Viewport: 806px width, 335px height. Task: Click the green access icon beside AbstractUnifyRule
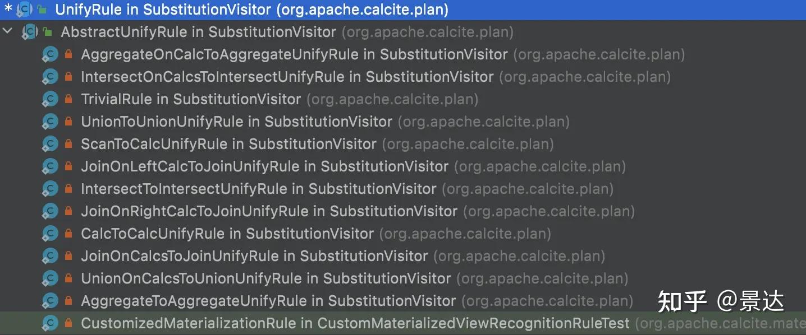click(x=47, y=32)
